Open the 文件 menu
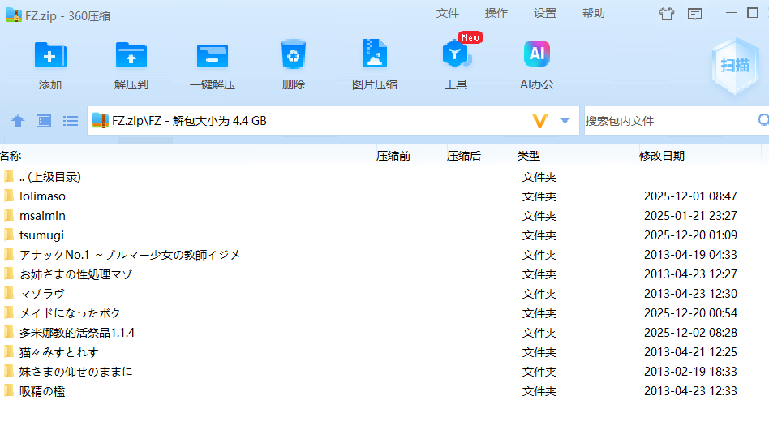Image resolution: width=769 pixels, height=448 pixels. tap(448, 13)
